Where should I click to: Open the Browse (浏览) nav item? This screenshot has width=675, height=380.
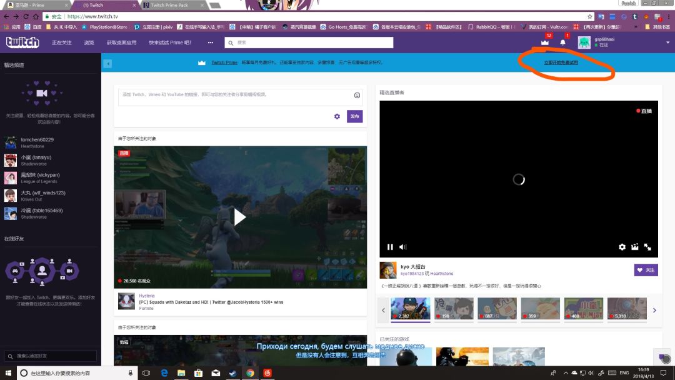click(89, 42)
